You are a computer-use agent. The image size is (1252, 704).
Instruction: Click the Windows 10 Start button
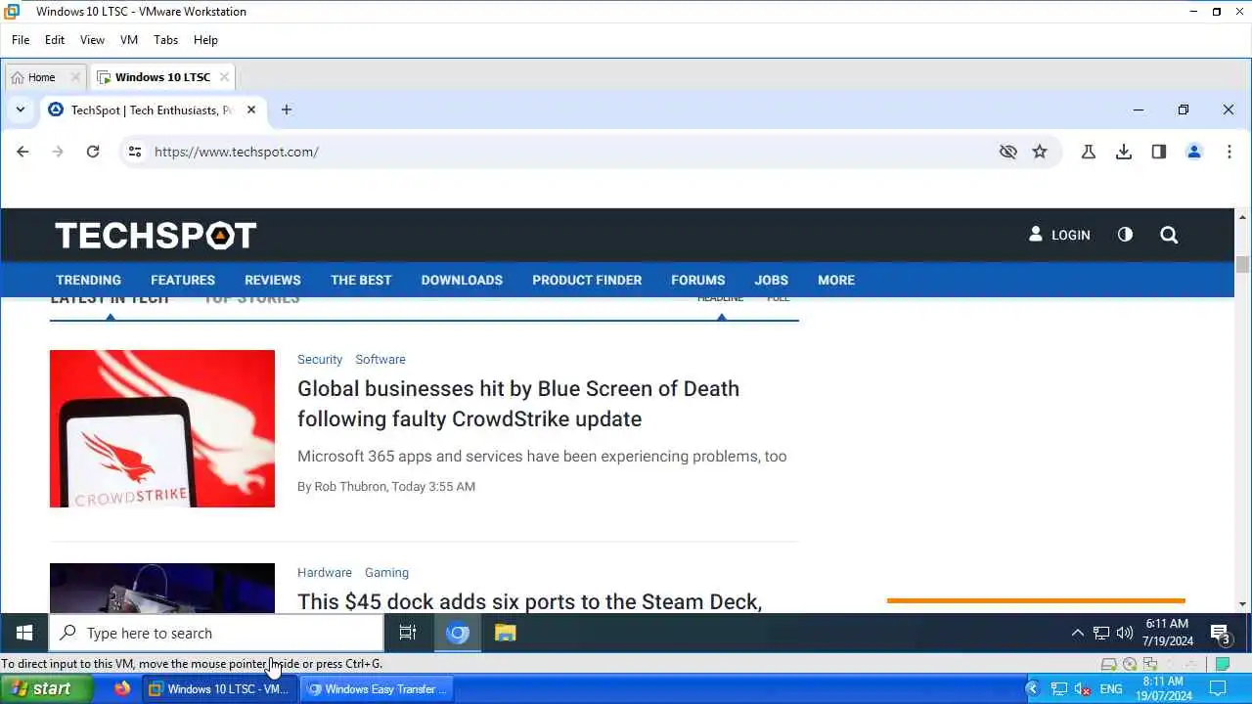point(24,633)
